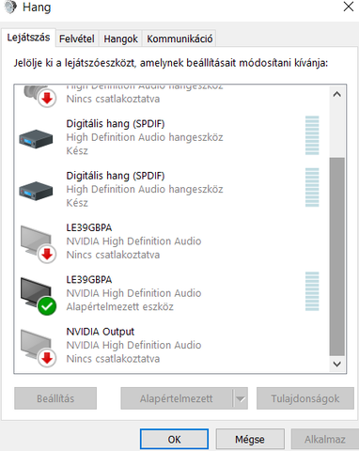Click the Mégse button
359x451 pixels.
click(x=250, y=440)
